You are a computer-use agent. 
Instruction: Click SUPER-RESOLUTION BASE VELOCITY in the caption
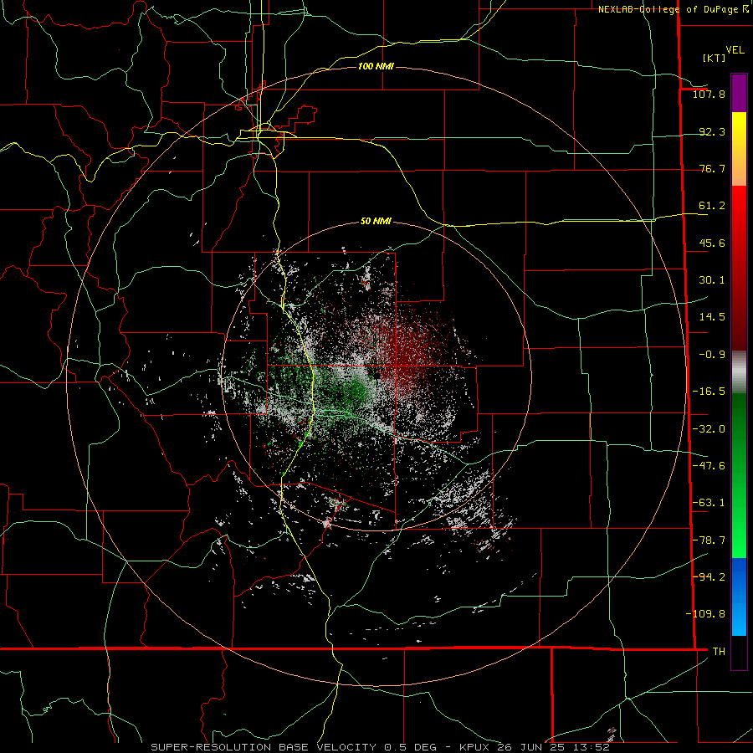264,747
